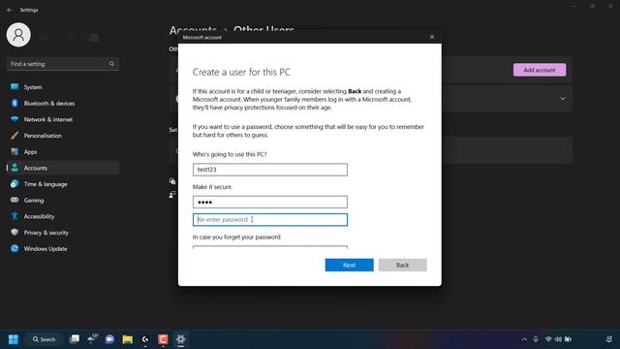Viewport: 620px width, 349px height.
Task: Go back using Settings back arrow
Action: (x=10, y=10)
